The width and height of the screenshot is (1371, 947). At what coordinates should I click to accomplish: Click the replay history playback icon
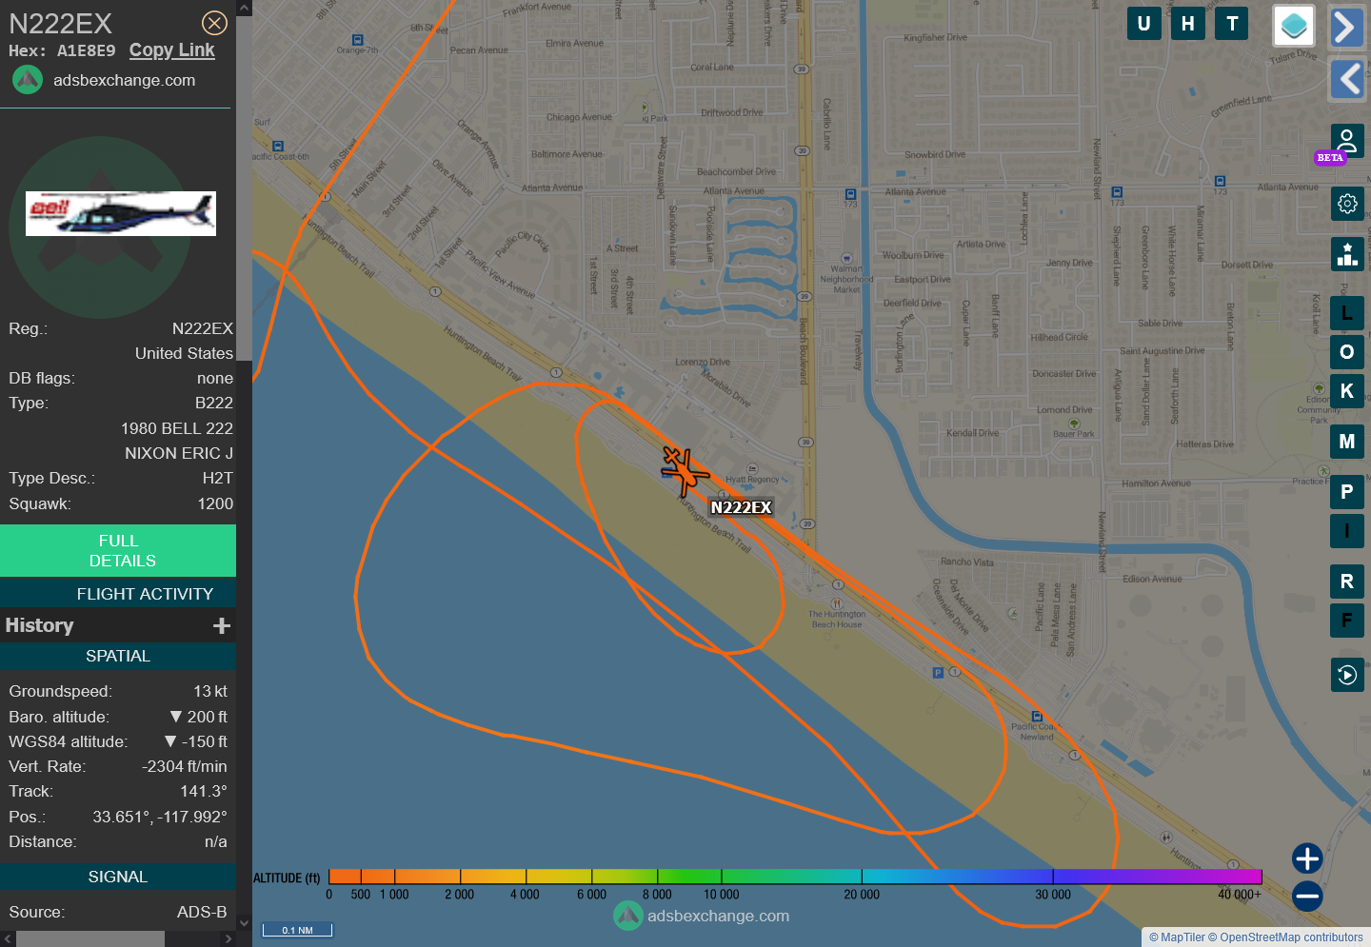(x=1346, y=675)
